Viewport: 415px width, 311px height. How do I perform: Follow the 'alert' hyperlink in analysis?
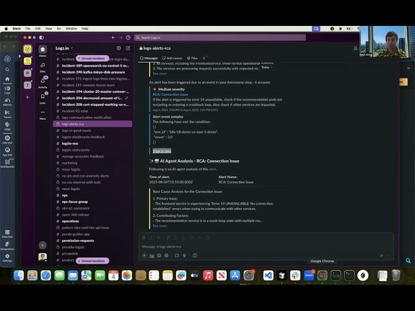tap(213, 169)
